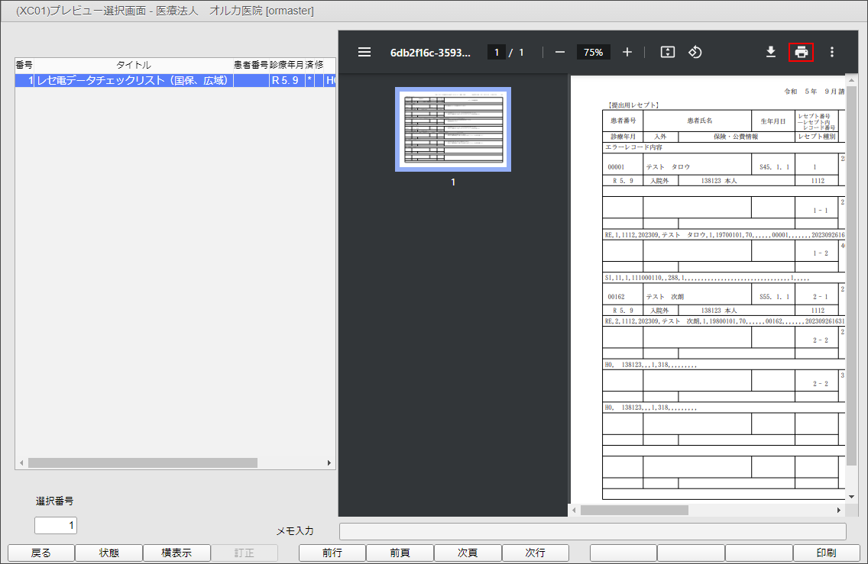Image resolution: width=868 pixels, height=564 pixels.
Task: Open the PDF viewer more actions menu
Action: click(832, 52)
